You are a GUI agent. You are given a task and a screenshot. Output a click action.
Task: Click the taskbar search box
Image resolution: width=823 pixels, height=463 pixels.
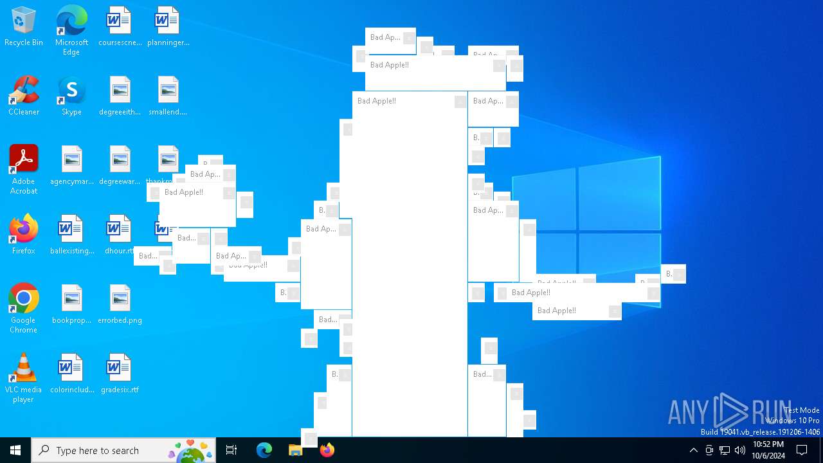pos(123,450)
